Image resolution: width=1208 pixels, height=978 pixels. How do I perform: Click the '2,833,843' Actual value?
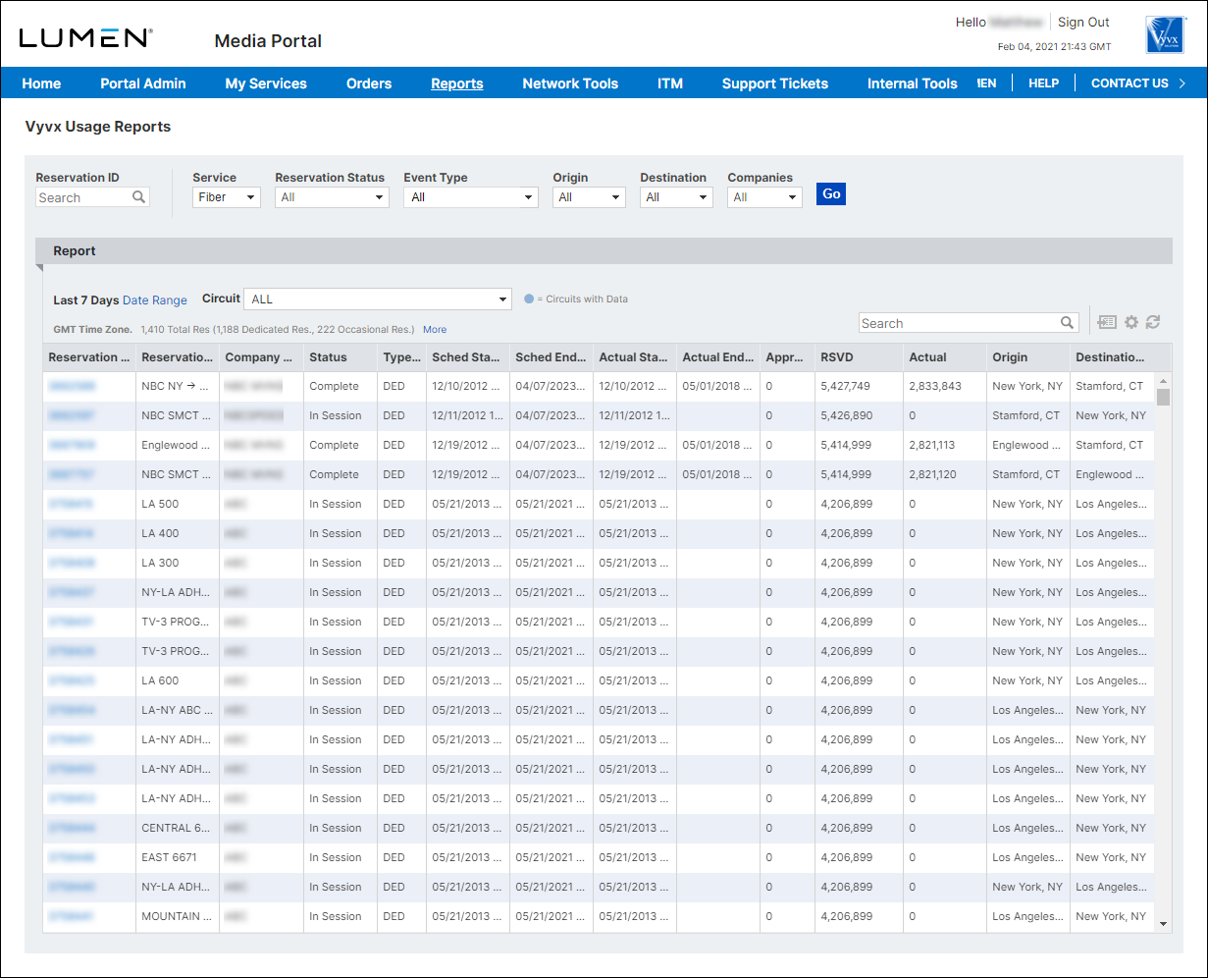[935, 386]
